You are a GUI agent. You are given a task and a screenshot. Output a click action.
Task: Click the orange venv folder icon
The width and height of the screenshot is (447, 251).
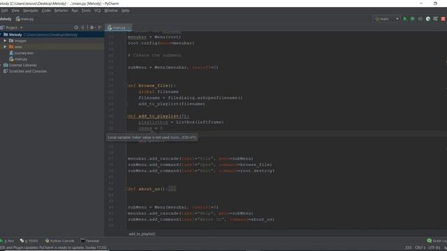click(x=11, y=47)
